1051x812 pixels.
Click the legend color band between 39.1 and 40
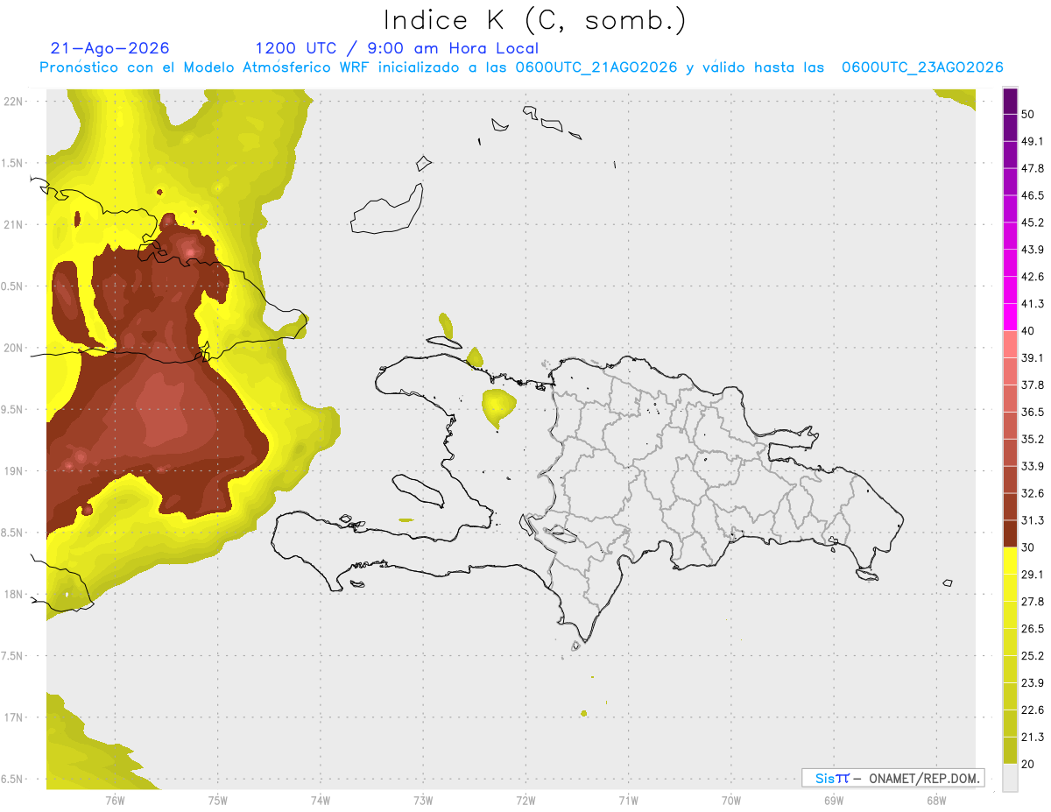click(x=1011, y=344)
